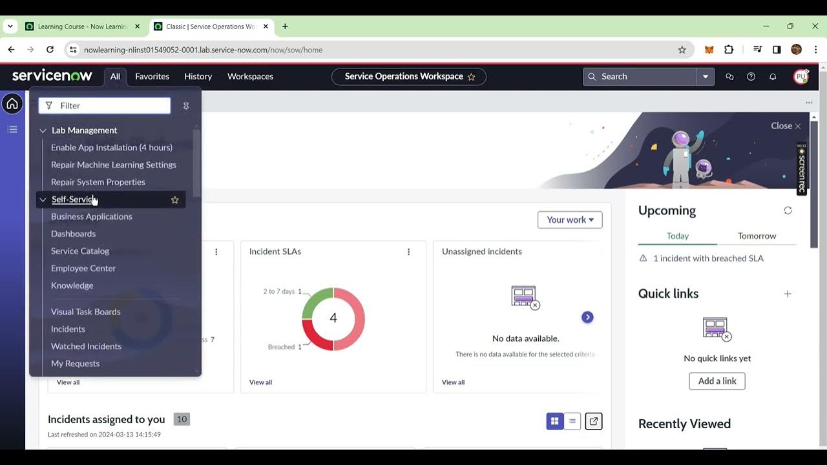Click the browser address bar URL
Image resolution: width=827 pixels, height=465 pixels.
coord(204,50)
